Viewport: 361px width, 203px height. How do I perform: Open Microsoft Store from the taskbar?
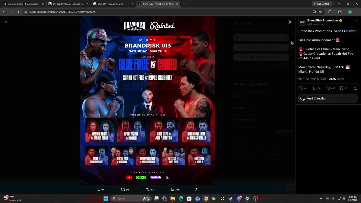tap(189, 198)
